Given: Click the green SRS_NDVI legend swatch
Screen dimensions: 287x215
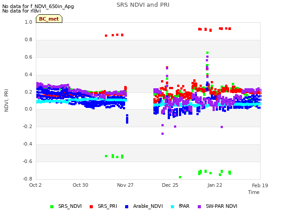Looking at the screenshot, I should click(x=52, y=206).
